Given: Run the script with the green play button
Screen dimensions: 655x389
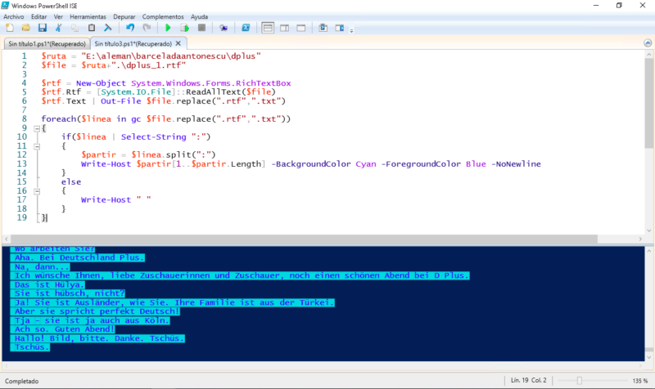Looking at the screenshot, I should point(168,28).
